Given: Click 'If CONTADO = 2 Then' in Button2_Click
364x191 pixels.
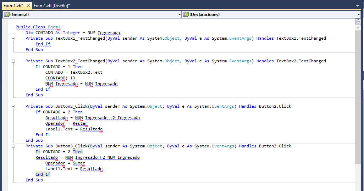Looking at the screenshot, I should (x=59, y=112).
